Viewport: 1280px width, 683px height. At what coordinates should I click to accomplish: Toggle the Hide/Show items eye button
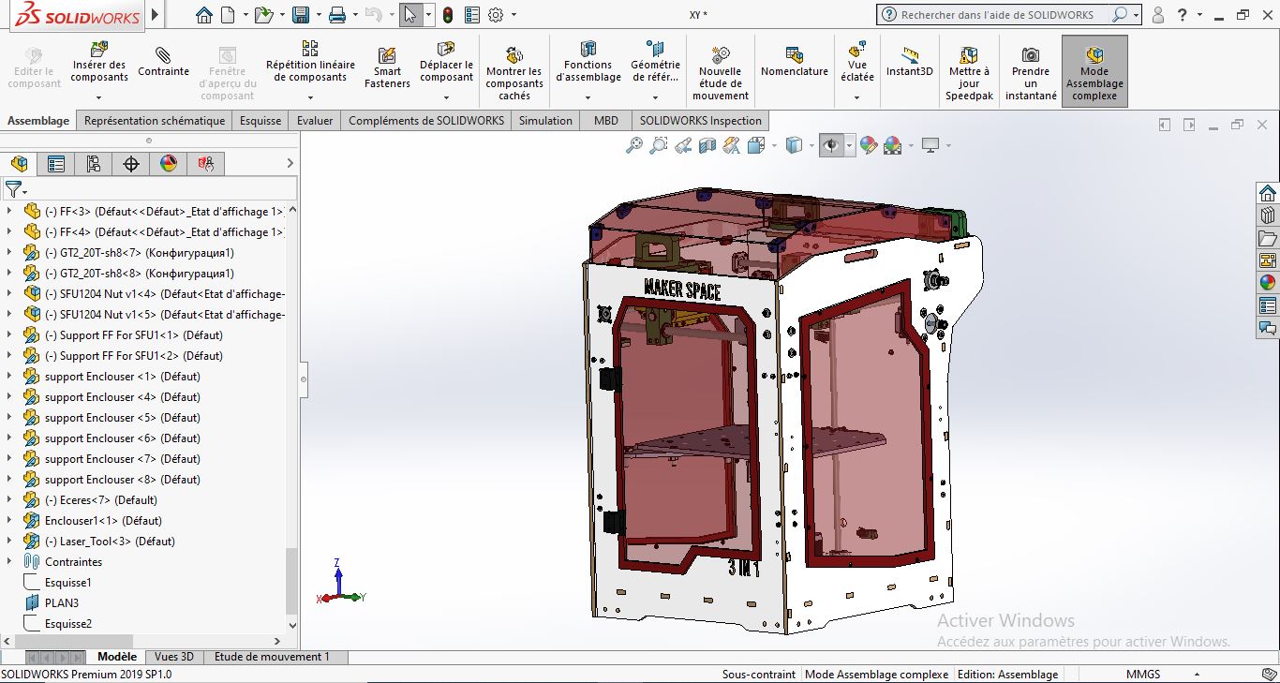point(830,145)
